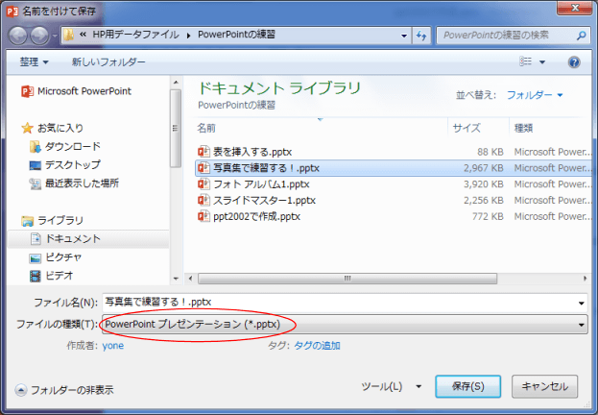
Task: Click HP用データファイル in address path
Action: [135, 35]
